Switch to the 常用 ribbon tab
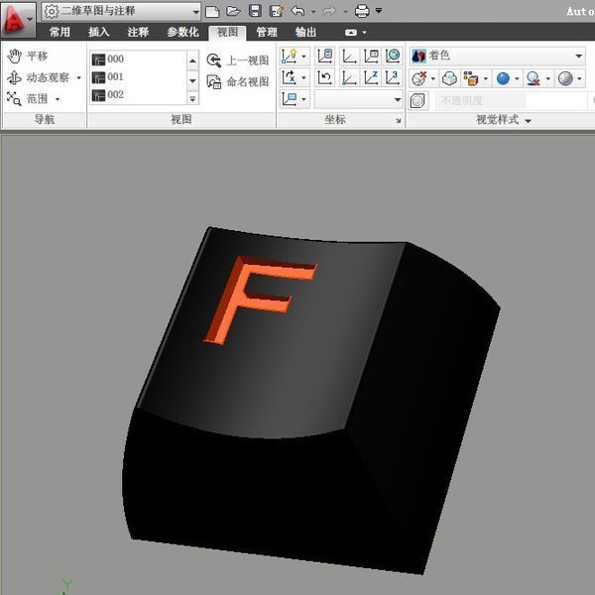The width and height of the screenshot is (595, 595). point(59,32)
